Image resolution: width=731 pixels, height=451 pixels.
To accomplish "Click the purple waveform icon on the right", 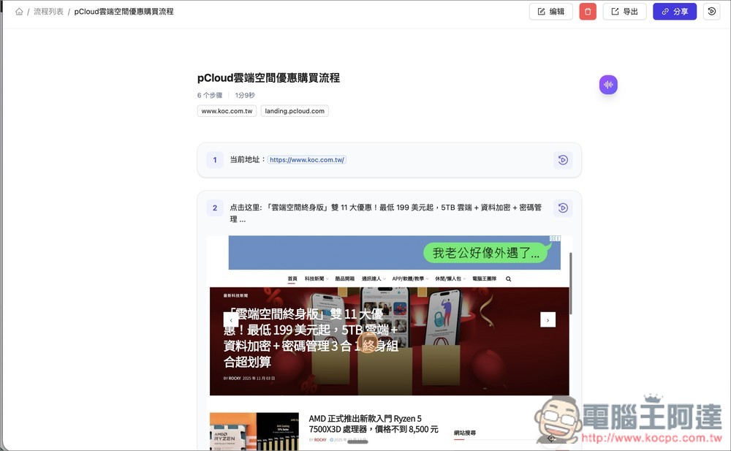I will click(608, 84).
